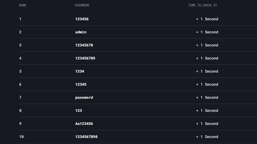The height and width of the screenshot is (144, 257).
Task: Click the PASSWORD column header
Action: [x=82, y=5]
